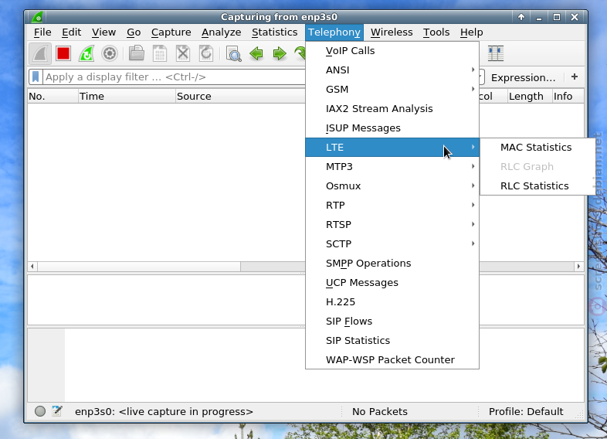This screenshot has height=439, width=607.
Task: Choose WAP-WSP Packet Counter
Action: 392,360
